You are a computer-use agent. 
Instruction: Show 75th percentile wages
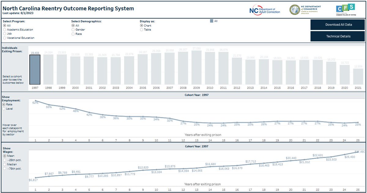[4, 169]
